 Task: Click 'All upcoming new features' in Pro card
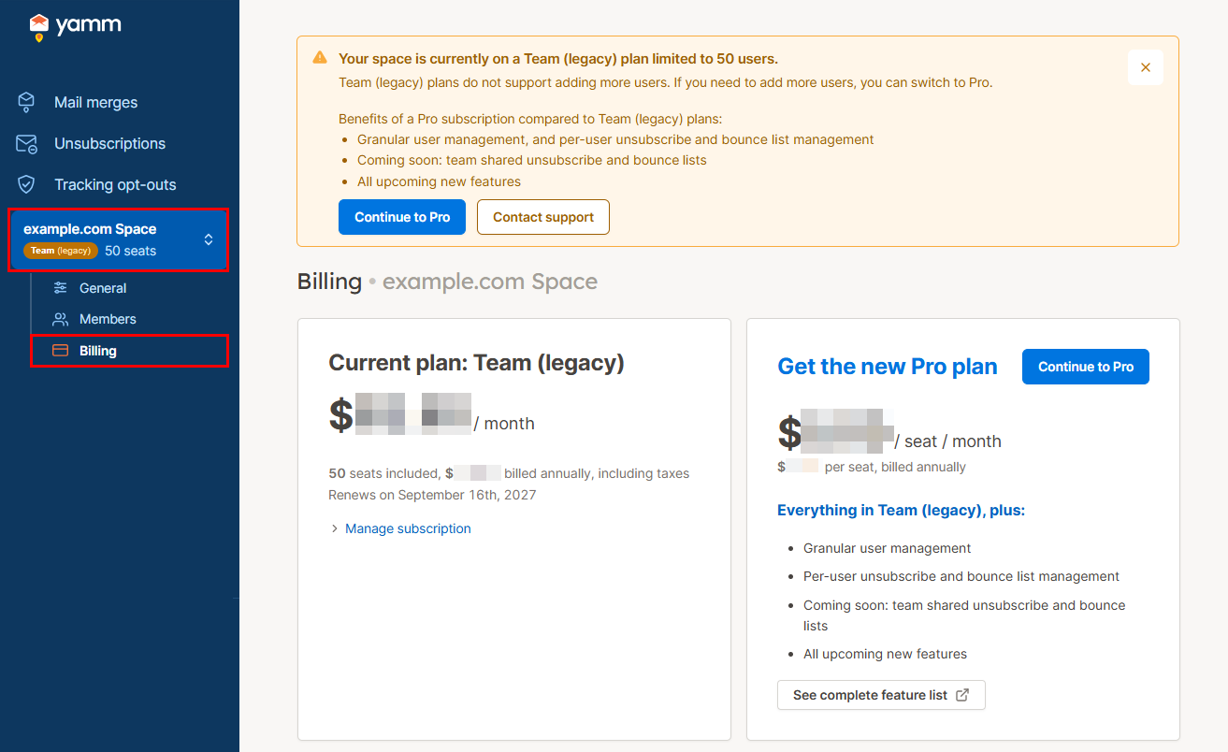tap(885, 654)
